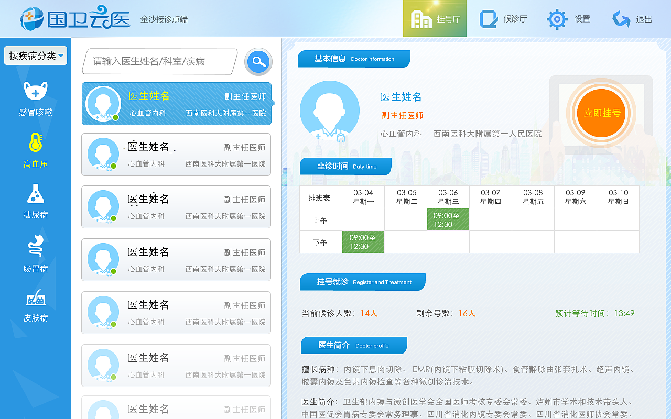Click the 医生简介 Doctor profile header
Image resolution: width=671 pixels, height=419 pixels.
[x=354, y=345]
